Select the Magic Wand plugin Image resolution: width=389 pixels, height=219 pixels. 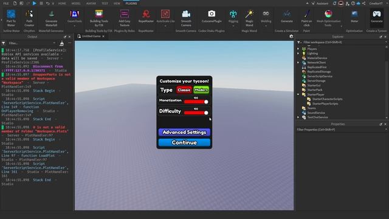pyautogui.click(x=249, y=18)
